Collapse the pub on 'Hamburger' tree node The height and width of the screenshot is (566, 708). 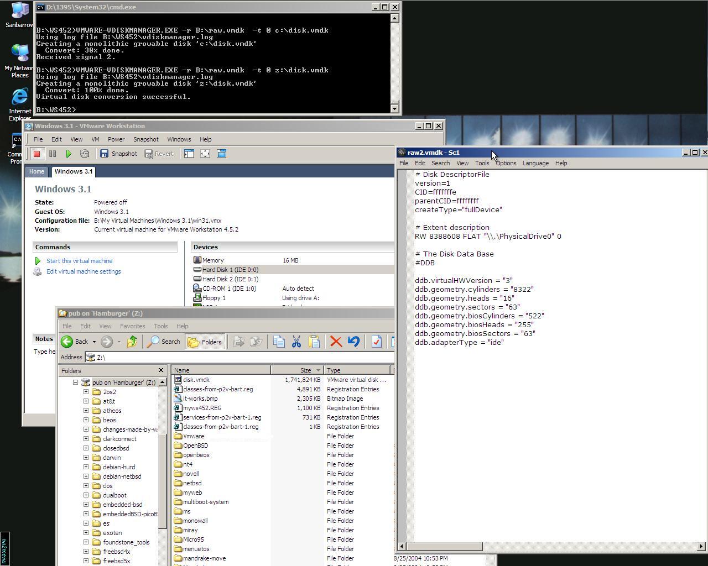coord(76,382)
